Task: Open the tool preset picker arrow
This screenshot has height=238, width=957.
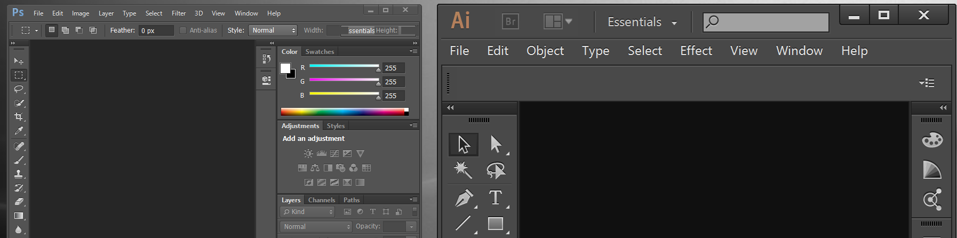Action: (x=36, y=30)
